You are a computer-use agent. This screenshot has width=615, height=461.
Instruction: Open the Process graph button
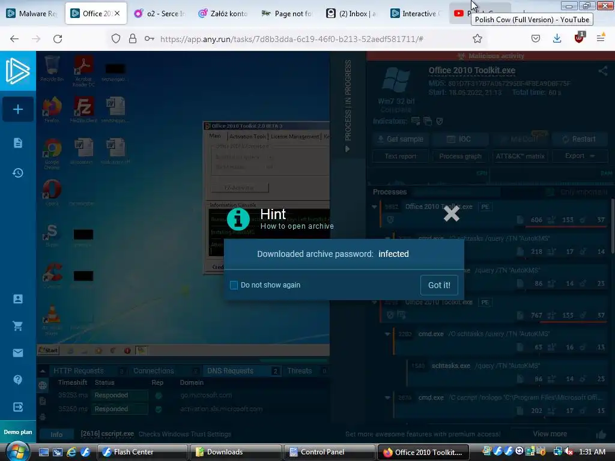click(460, 156)
